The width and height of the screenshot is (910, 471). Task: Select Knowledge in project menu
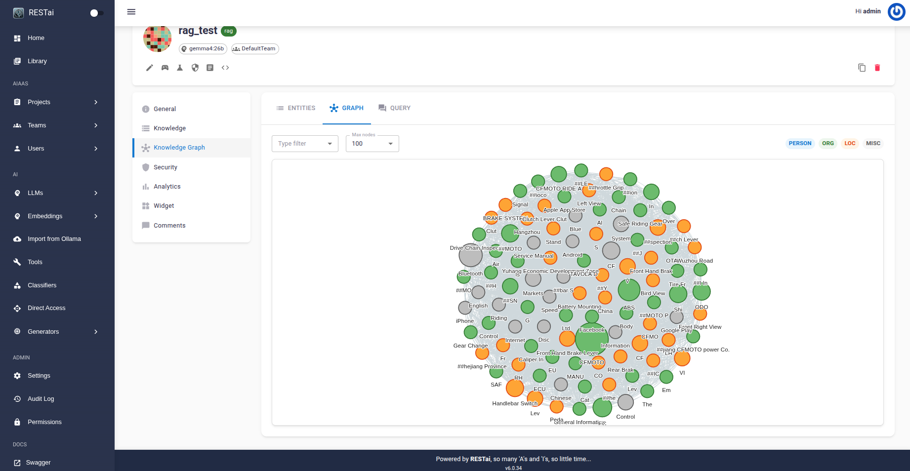192,128
